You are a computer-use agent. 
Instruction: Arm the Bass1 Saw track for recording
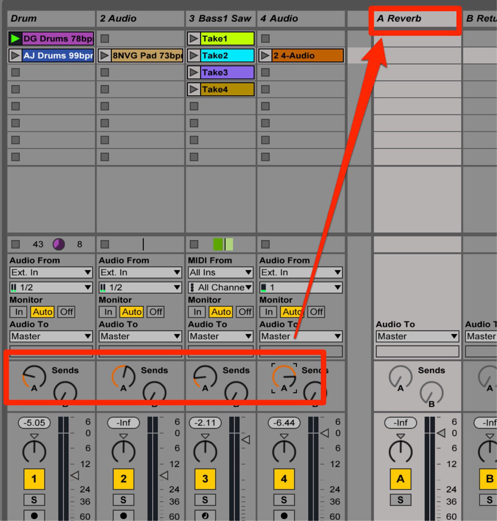point(205,516)
